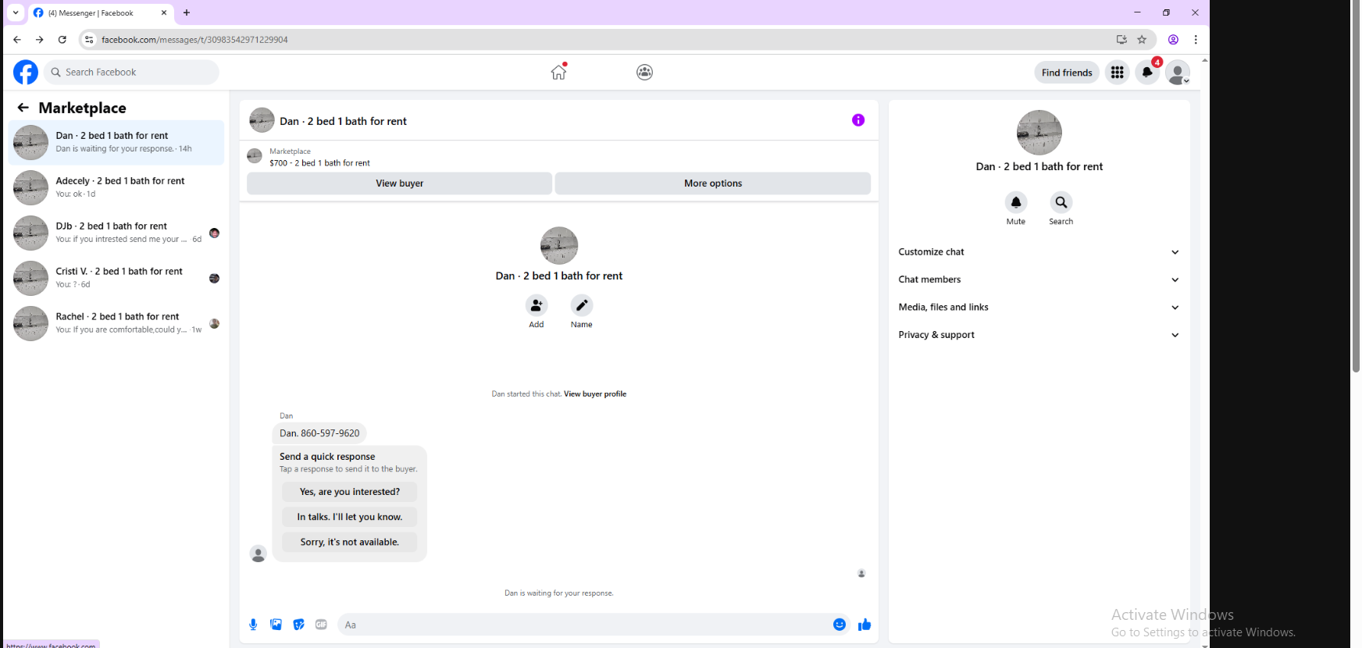Select the Messenger | Facebook tab
1362x648 pixels.
pyautogui.click(x=101, y=13)
